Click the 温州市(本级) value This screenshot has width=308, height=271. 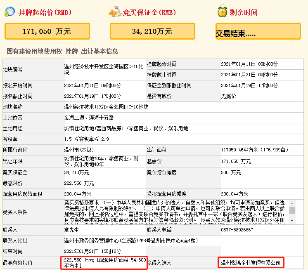[79, 150]
